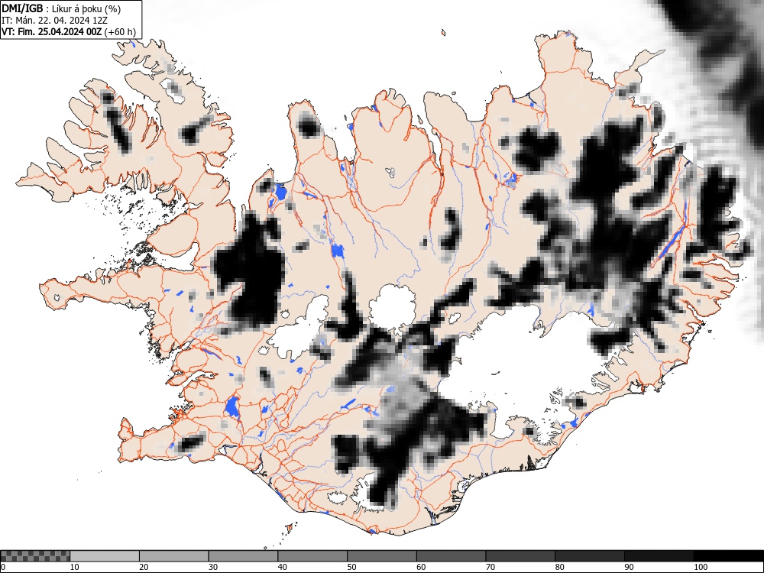Click the 'VT: Fim. 25.04.2024 00Z (+60 h)' line
The width and height of the screenshot is (764, 573).
[69, 31]
